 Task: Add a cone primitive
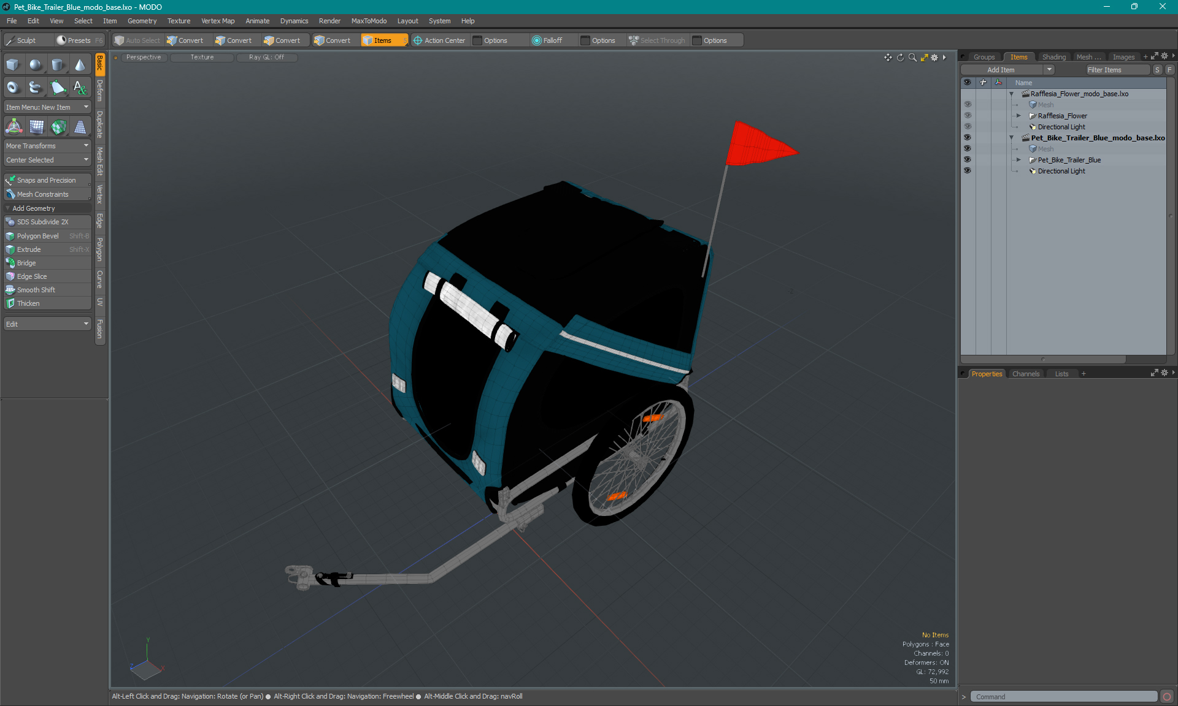pos(80,65)
